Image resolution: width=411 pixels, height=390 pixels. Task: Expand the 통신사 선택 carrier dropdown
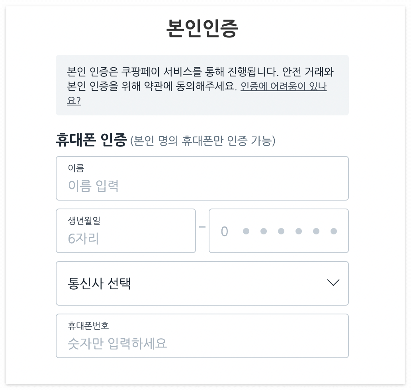point(202,283)
